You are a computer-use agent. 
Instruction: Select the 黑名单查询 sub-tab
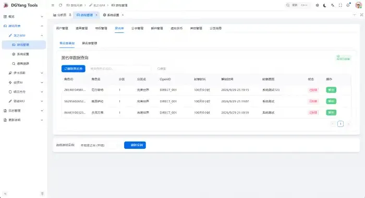pos(67,43)
